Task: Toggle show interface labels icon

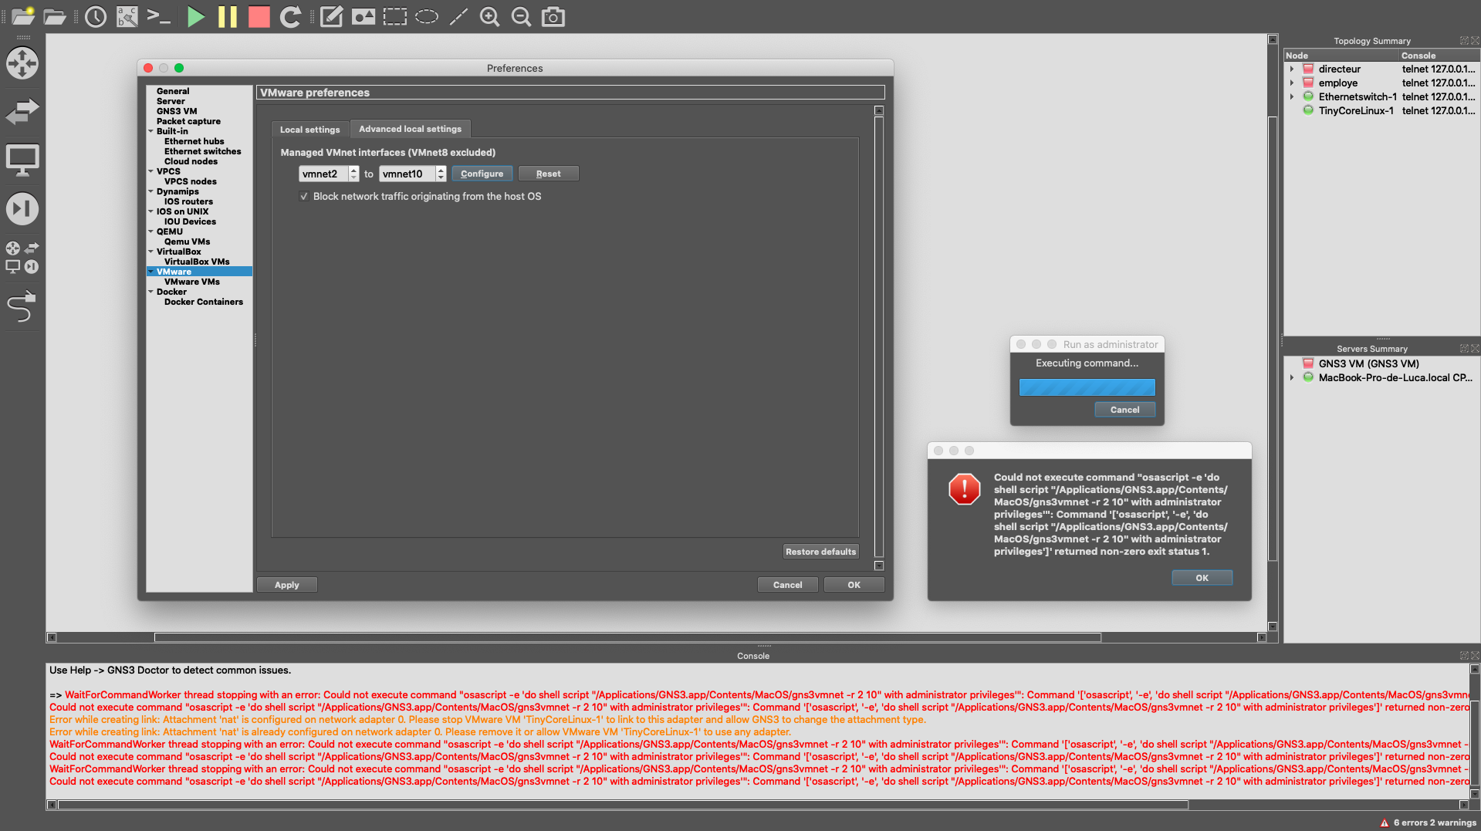Action: (x=127, y=16)
